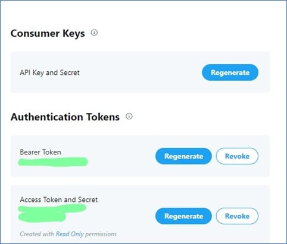This screenshot has height=244, width=287.
Task: Click the lower redacted Access Token line
Action: 42,217
